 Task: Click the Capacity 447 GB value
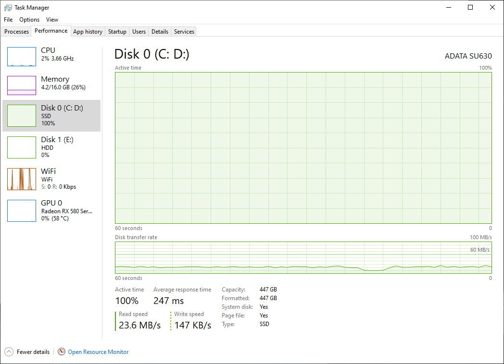tap(268, 290)
